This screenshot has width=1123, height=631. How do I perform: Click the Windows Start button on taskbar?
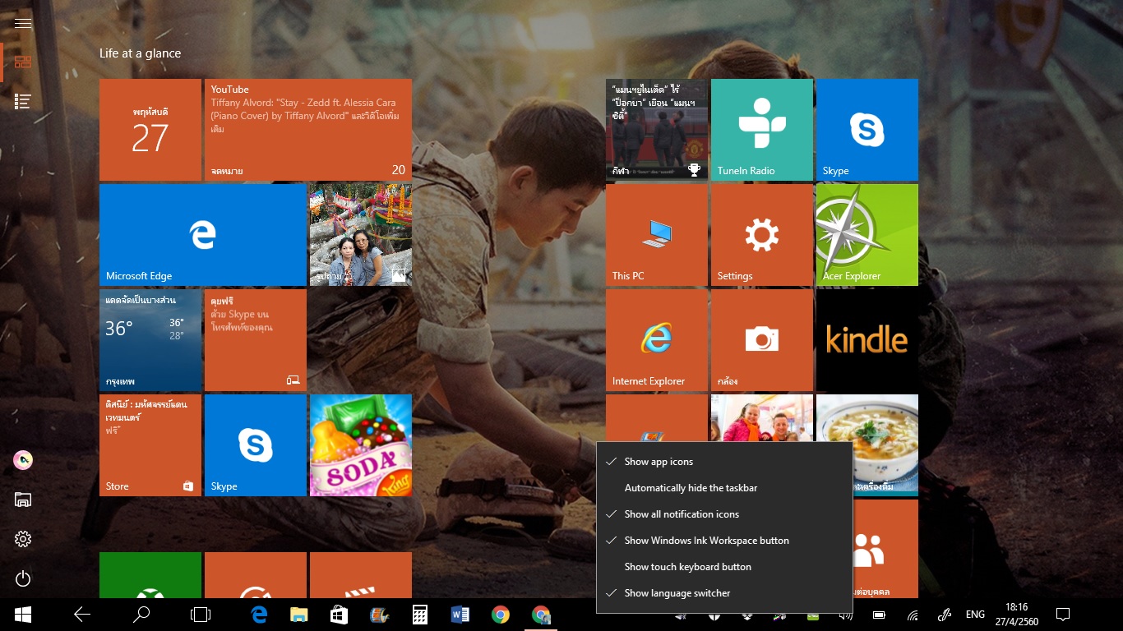point(23,615)
